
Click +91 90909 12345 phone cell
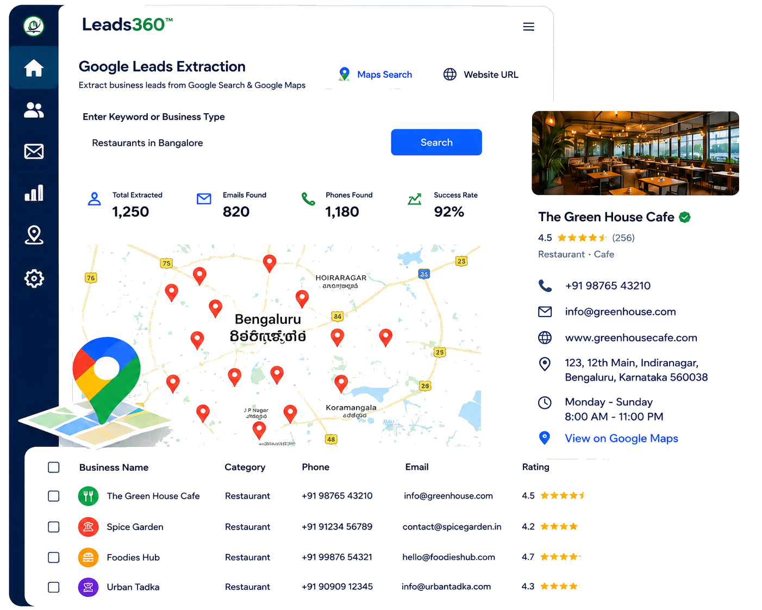tap(337, 587)
